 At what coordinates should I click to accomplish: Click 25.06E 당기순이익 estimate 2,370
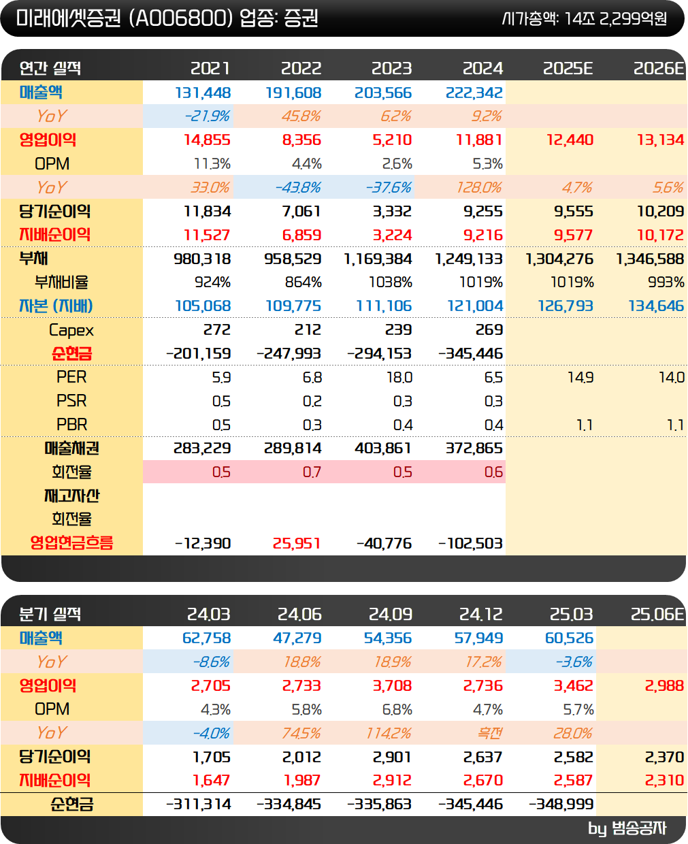pos(664,758)
